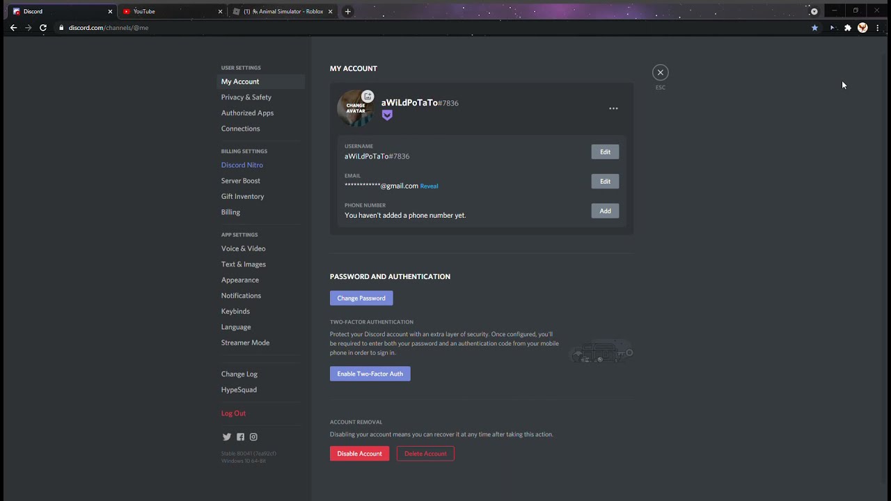
Task: Close the YouTube browser tab
Action: click(220, 11)
